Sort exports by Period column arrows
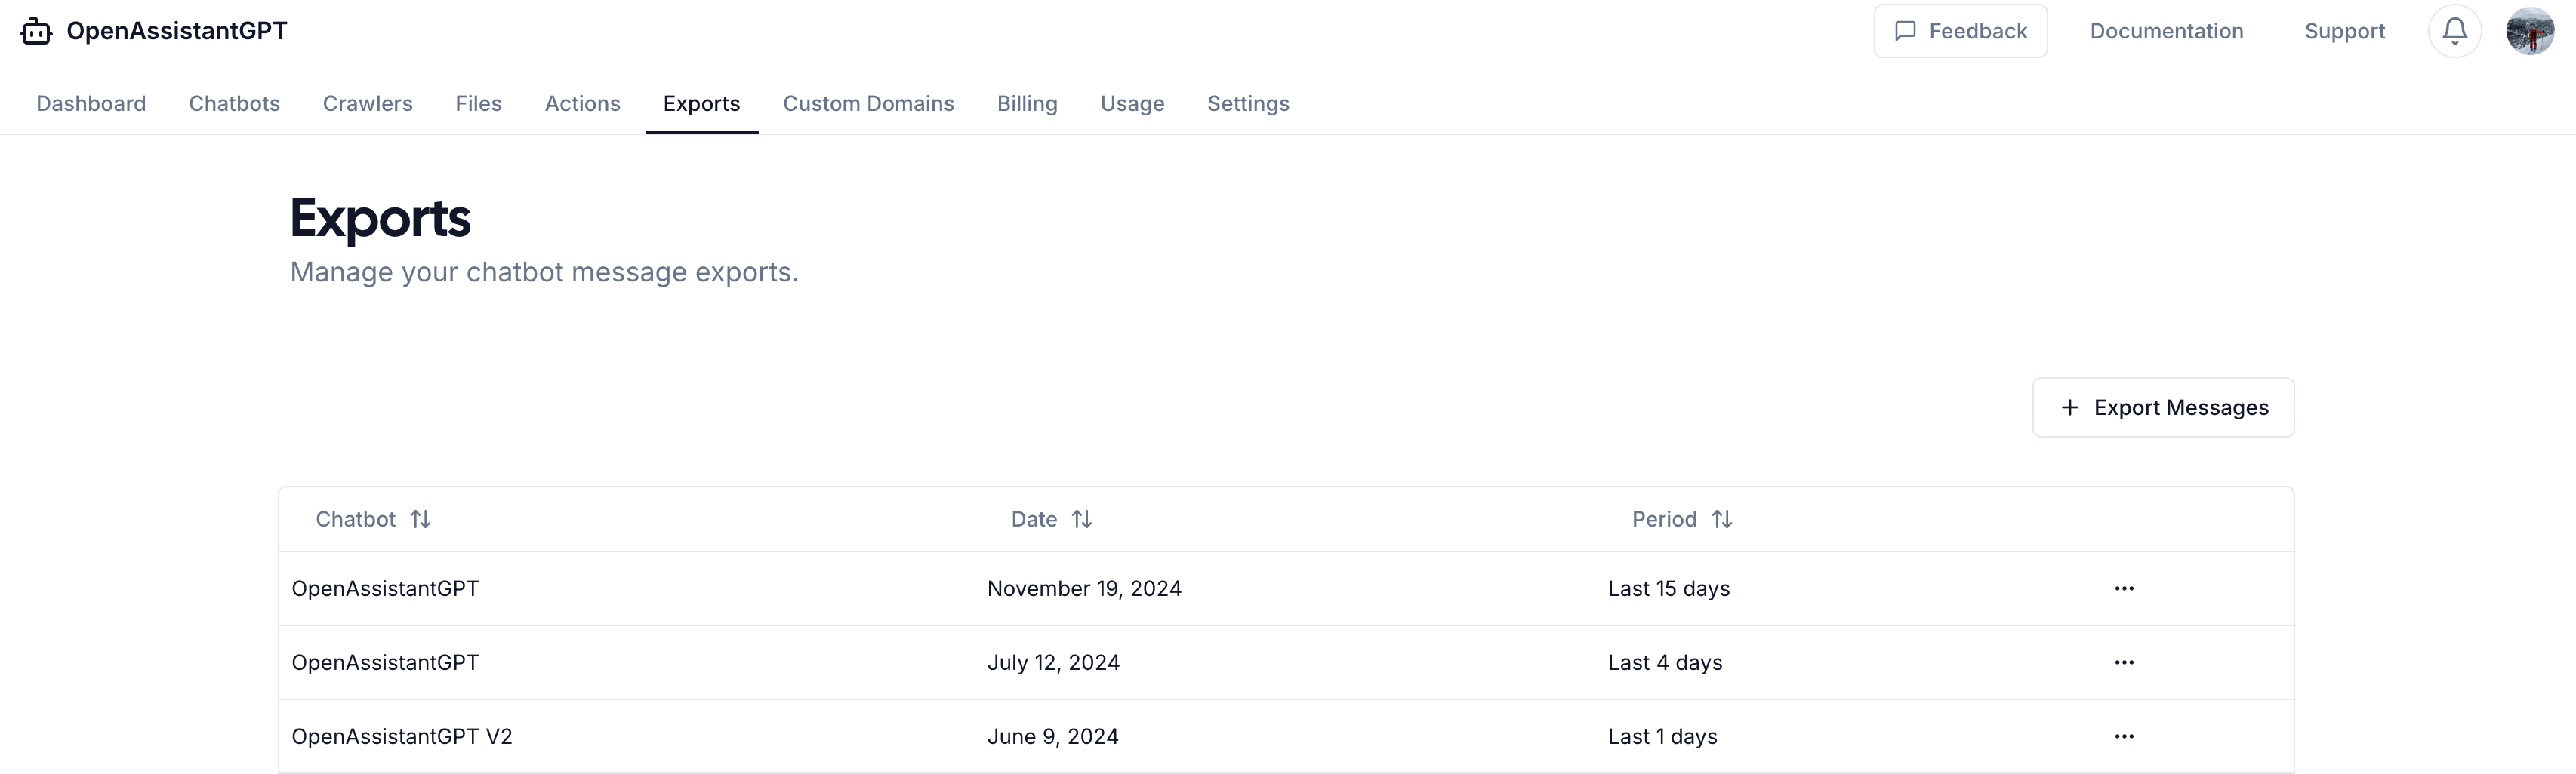2576x774 pixels. click(x=1721, y=519)
